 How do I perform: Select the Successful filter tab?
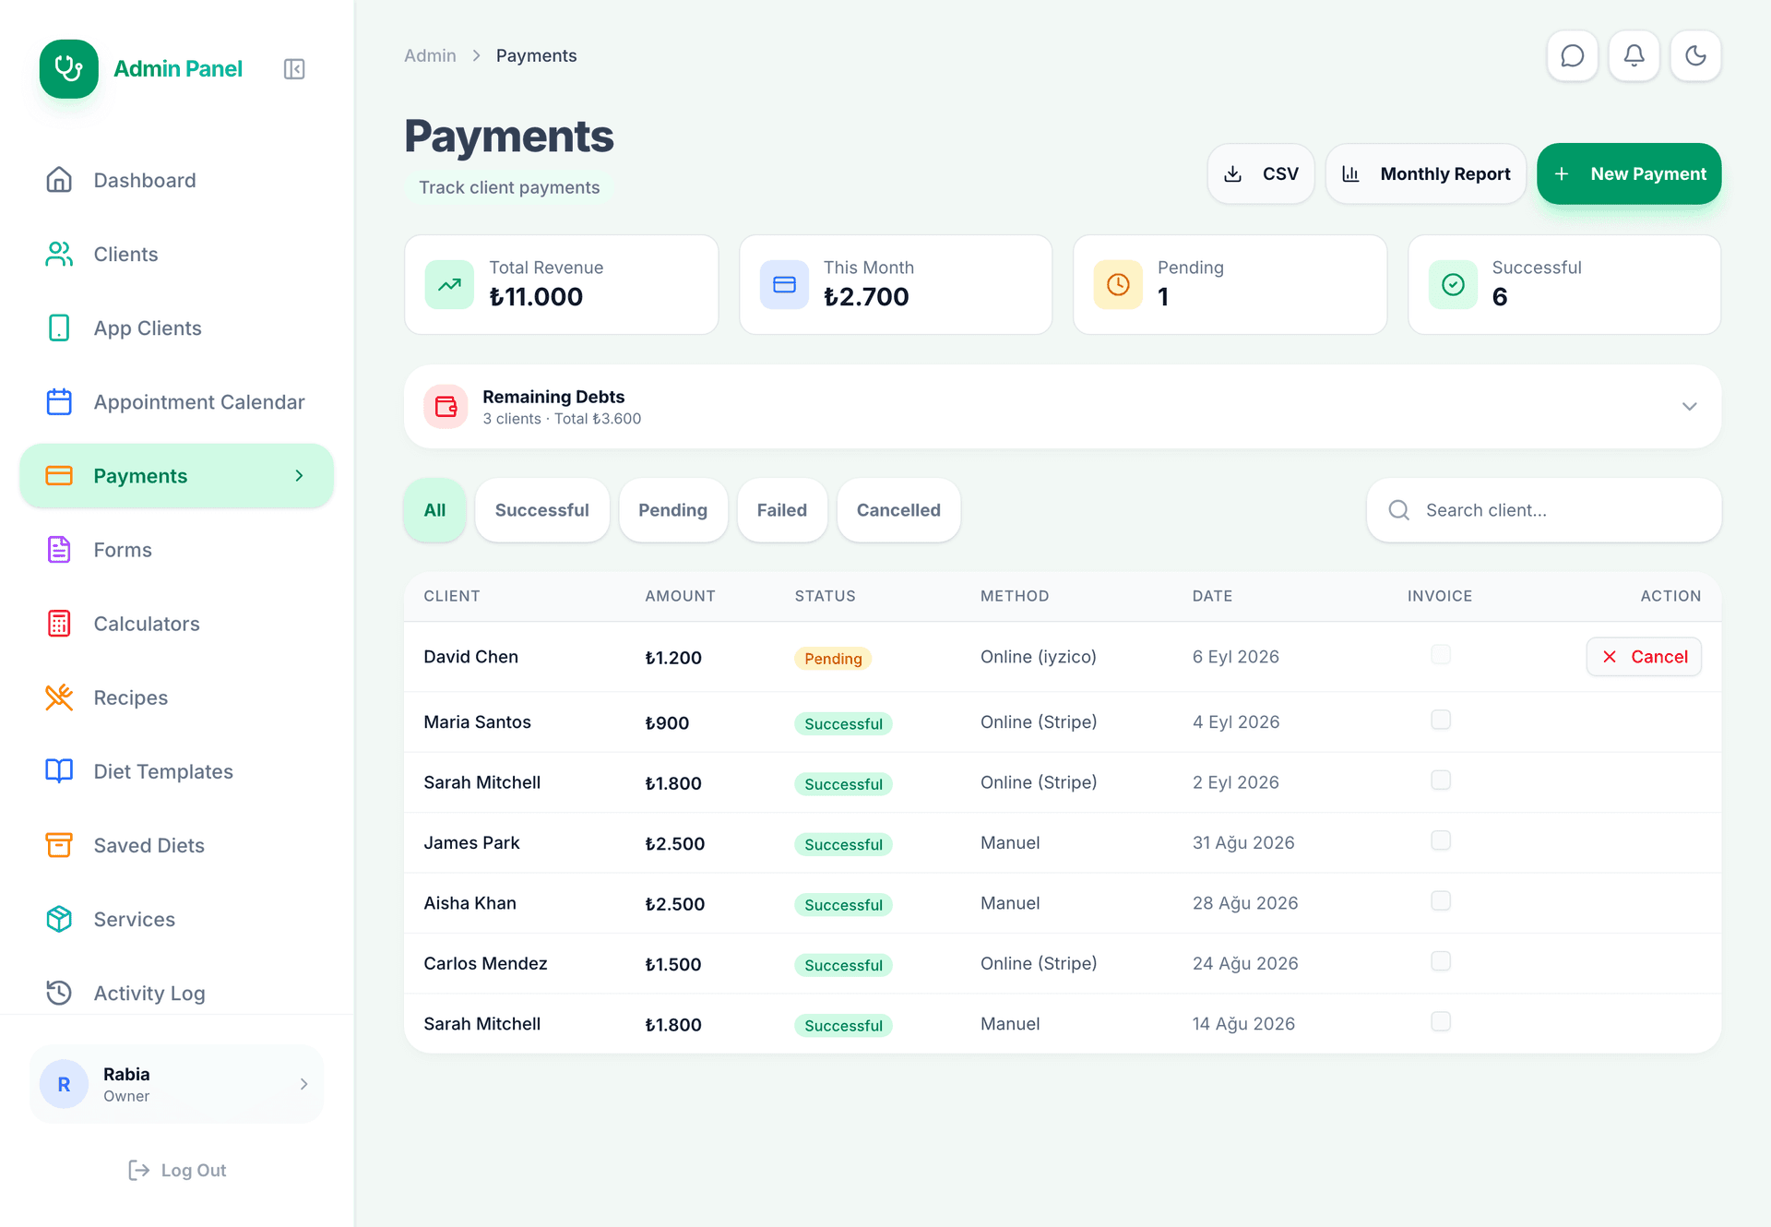(541, 510)
